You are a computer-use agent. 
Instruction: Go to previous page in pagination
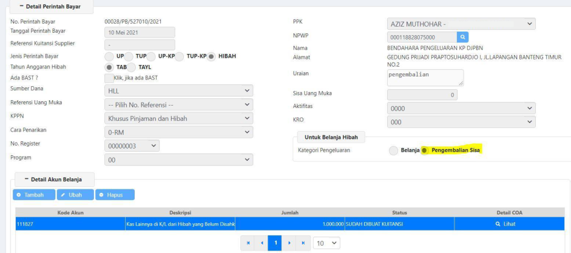[x=261, y=243]
